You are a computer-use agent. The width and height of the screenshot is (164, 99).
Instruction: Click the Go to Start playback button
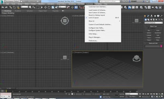(x=140, y=94)
